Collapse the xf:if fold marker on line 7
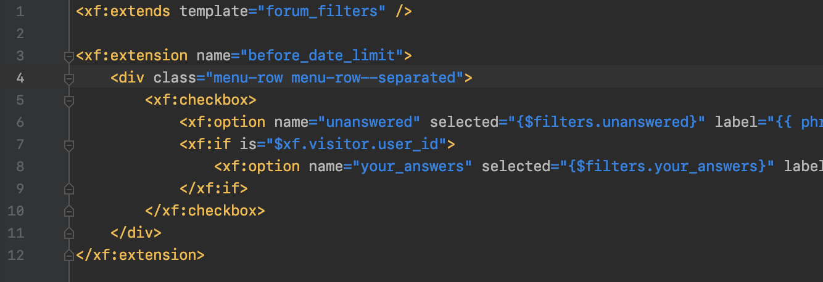 point(68,145)
